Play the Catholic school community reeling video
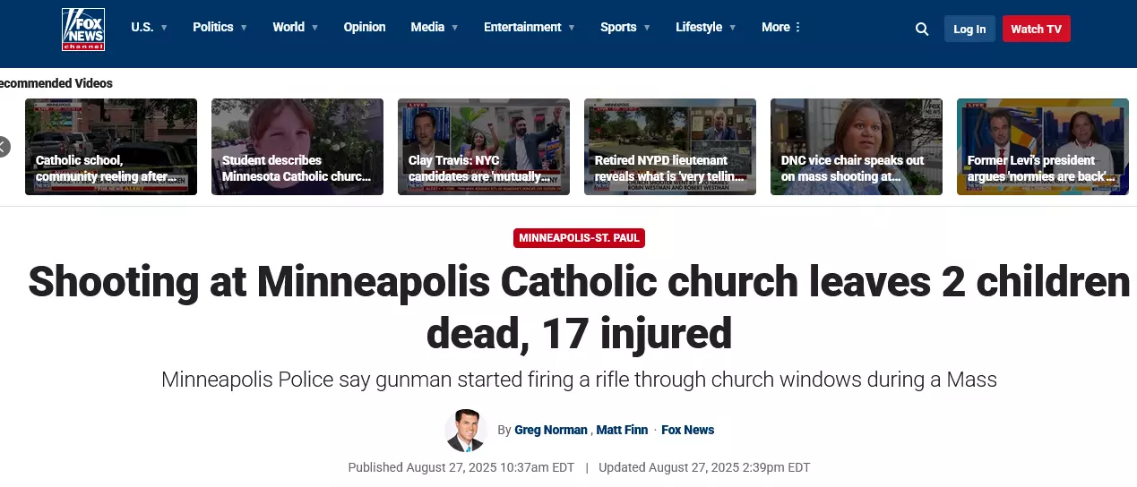The image size is (1137, 487). point(111,147)
